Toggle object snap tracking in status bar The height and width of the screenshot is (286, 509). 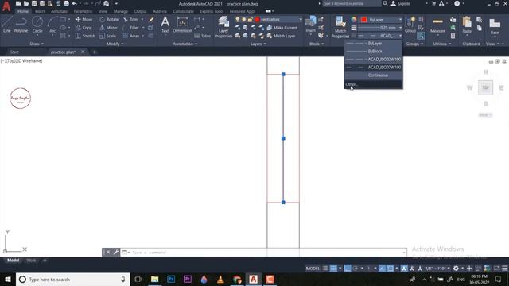[x=382, y=269]
